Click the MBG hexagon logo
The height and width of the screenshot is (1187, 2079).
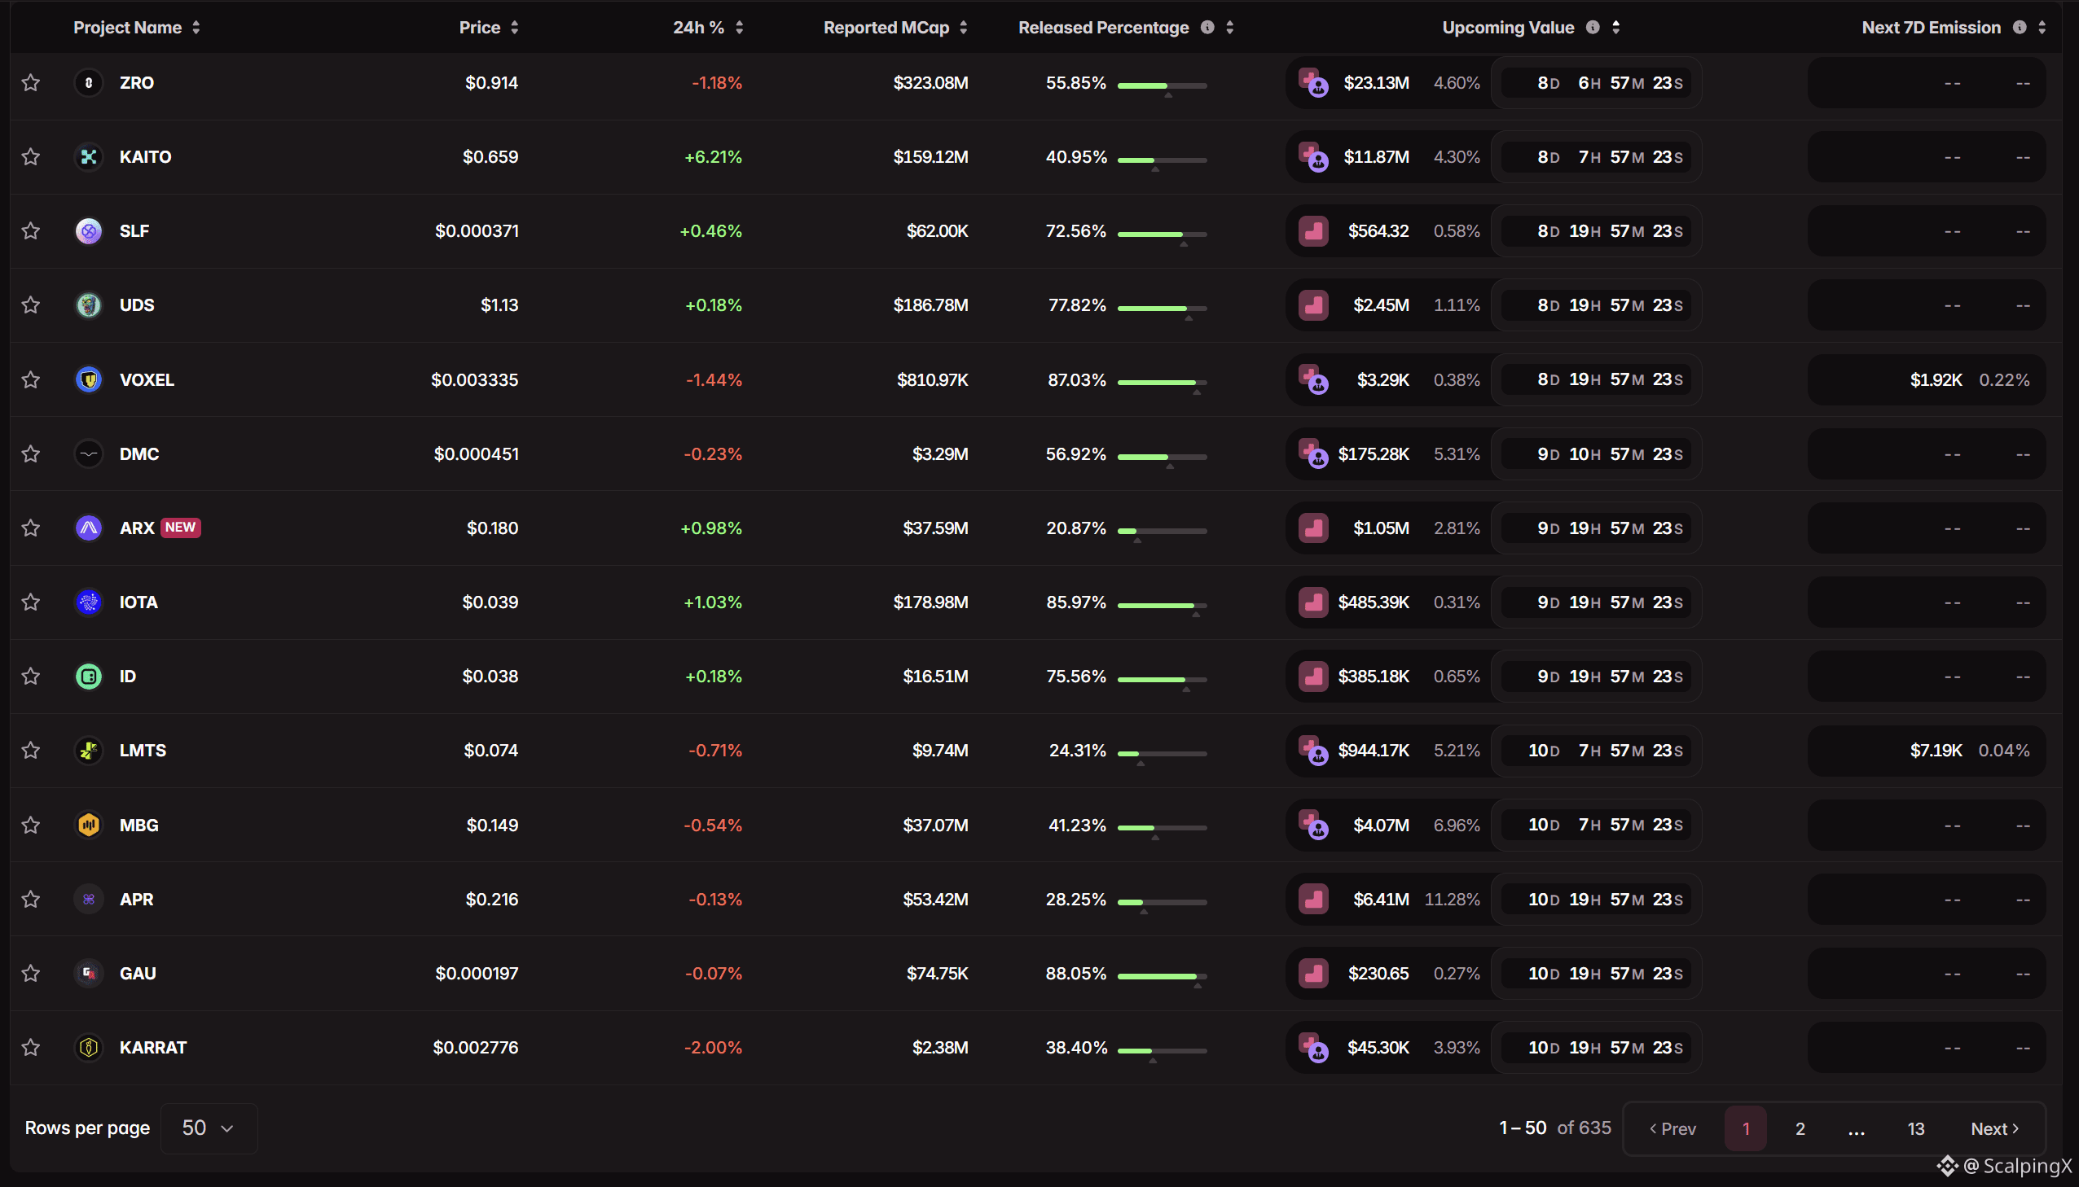[88, 824]
